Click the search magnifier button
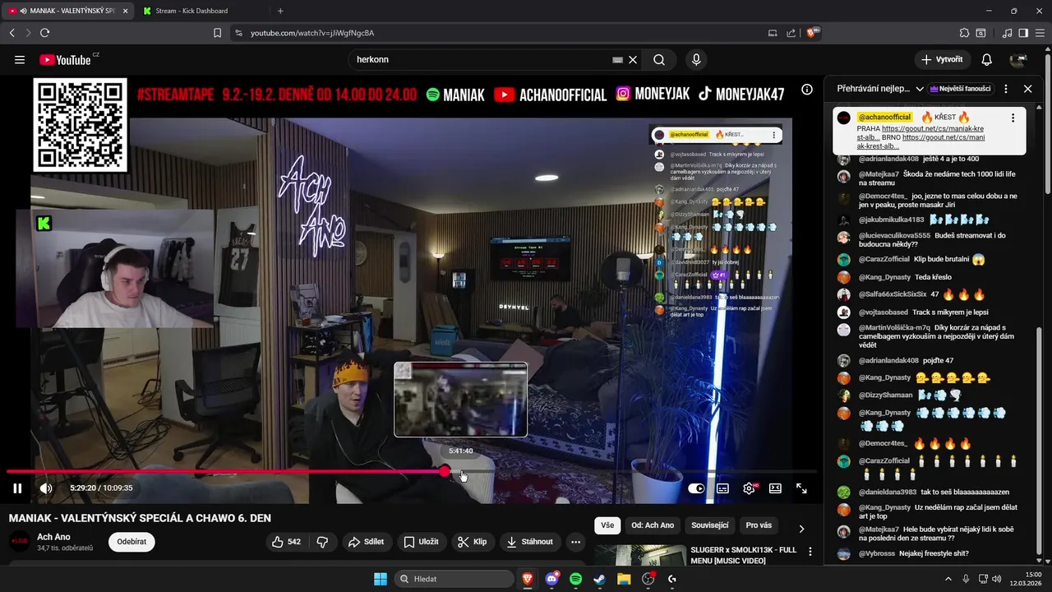This screenshot has height=592, width=1052. pos(659,59)
